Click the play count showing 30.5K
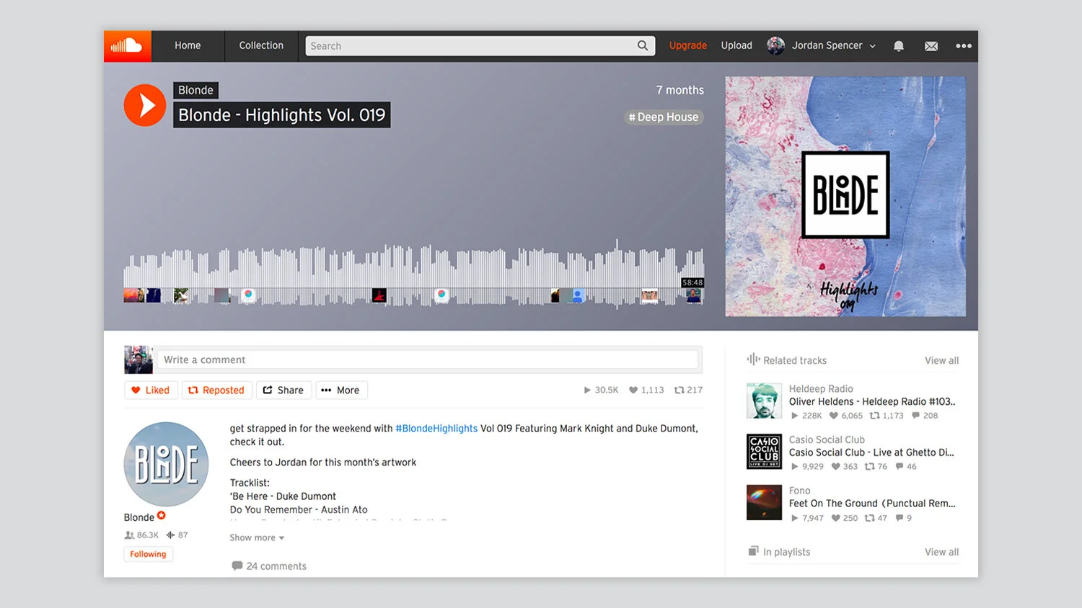The height and width of the screenshot is (608, 1082). click(x=601, y=390)
